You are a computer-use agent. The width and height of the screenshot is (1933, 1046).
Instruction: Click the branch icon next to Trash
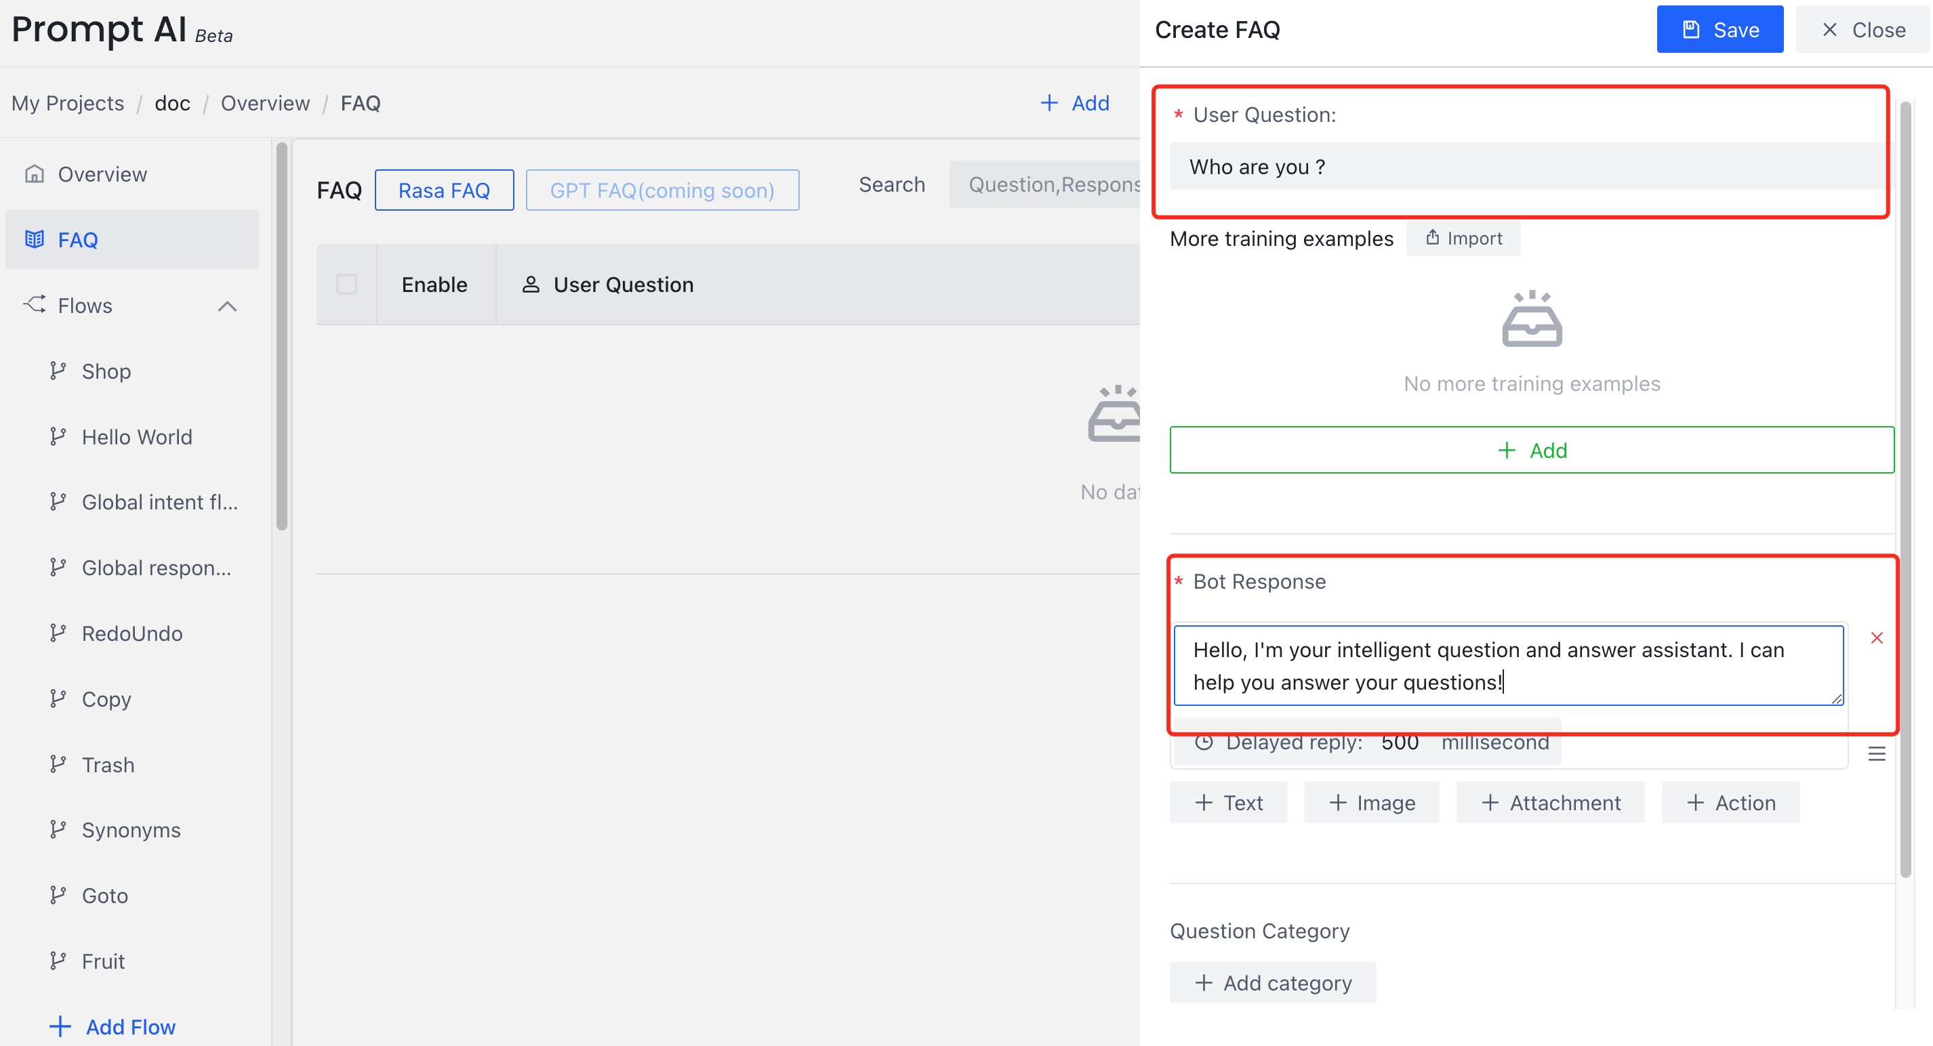[58, 764]
